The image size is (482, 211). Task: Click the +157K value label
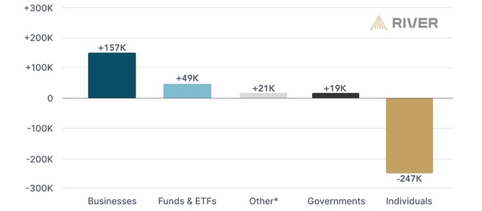(x=112, y=48)
